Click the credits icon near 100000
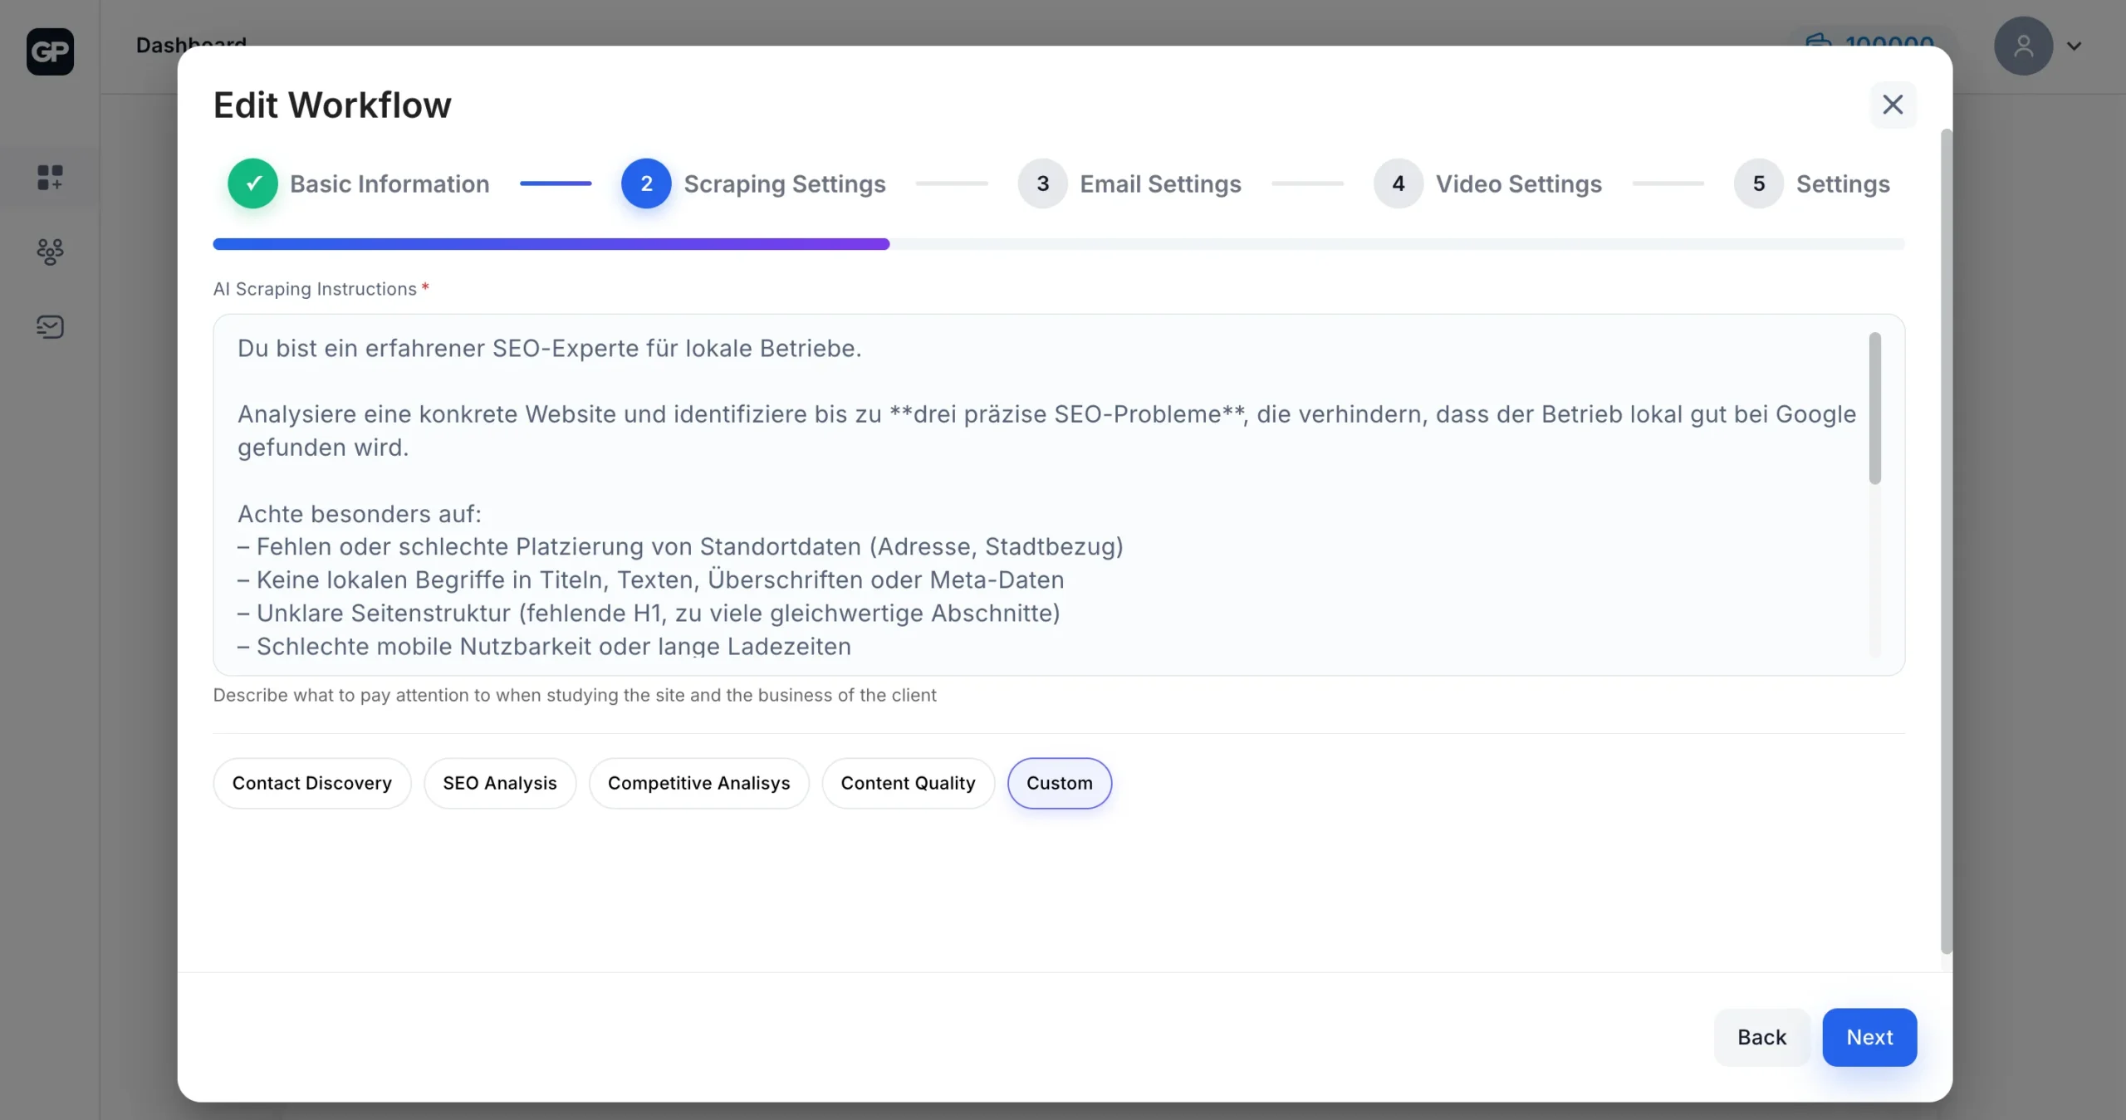 (1819, 40)
